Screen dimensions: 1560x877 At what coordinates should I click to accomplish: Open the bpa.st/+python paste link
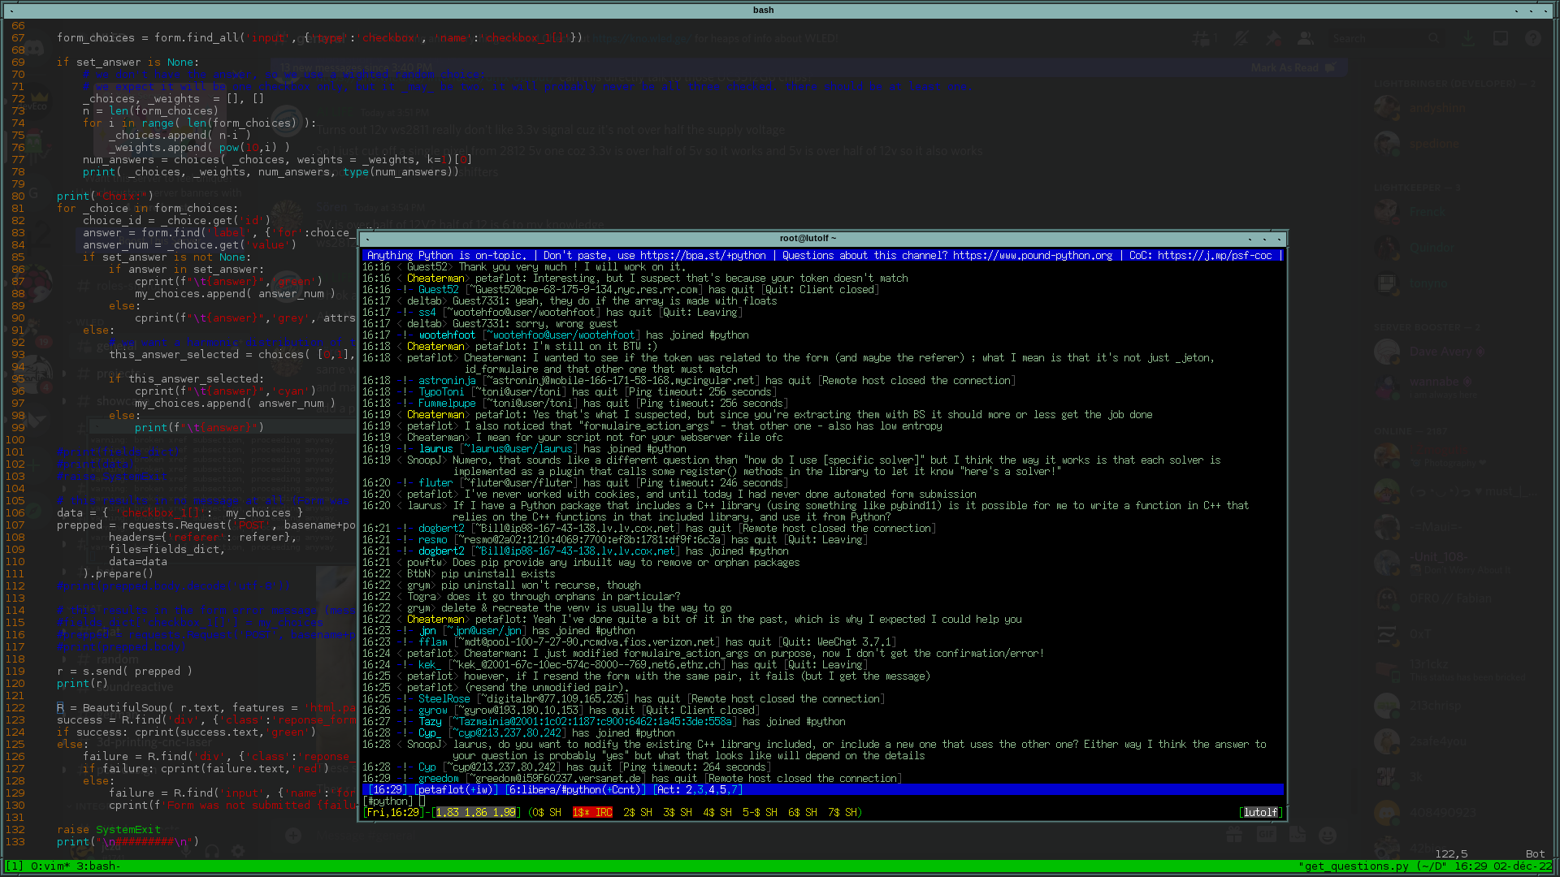(x=703, y=255)
